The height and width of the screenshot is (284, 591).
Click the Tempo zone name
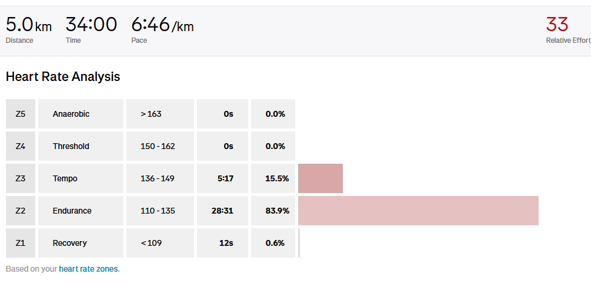[65, 178]
